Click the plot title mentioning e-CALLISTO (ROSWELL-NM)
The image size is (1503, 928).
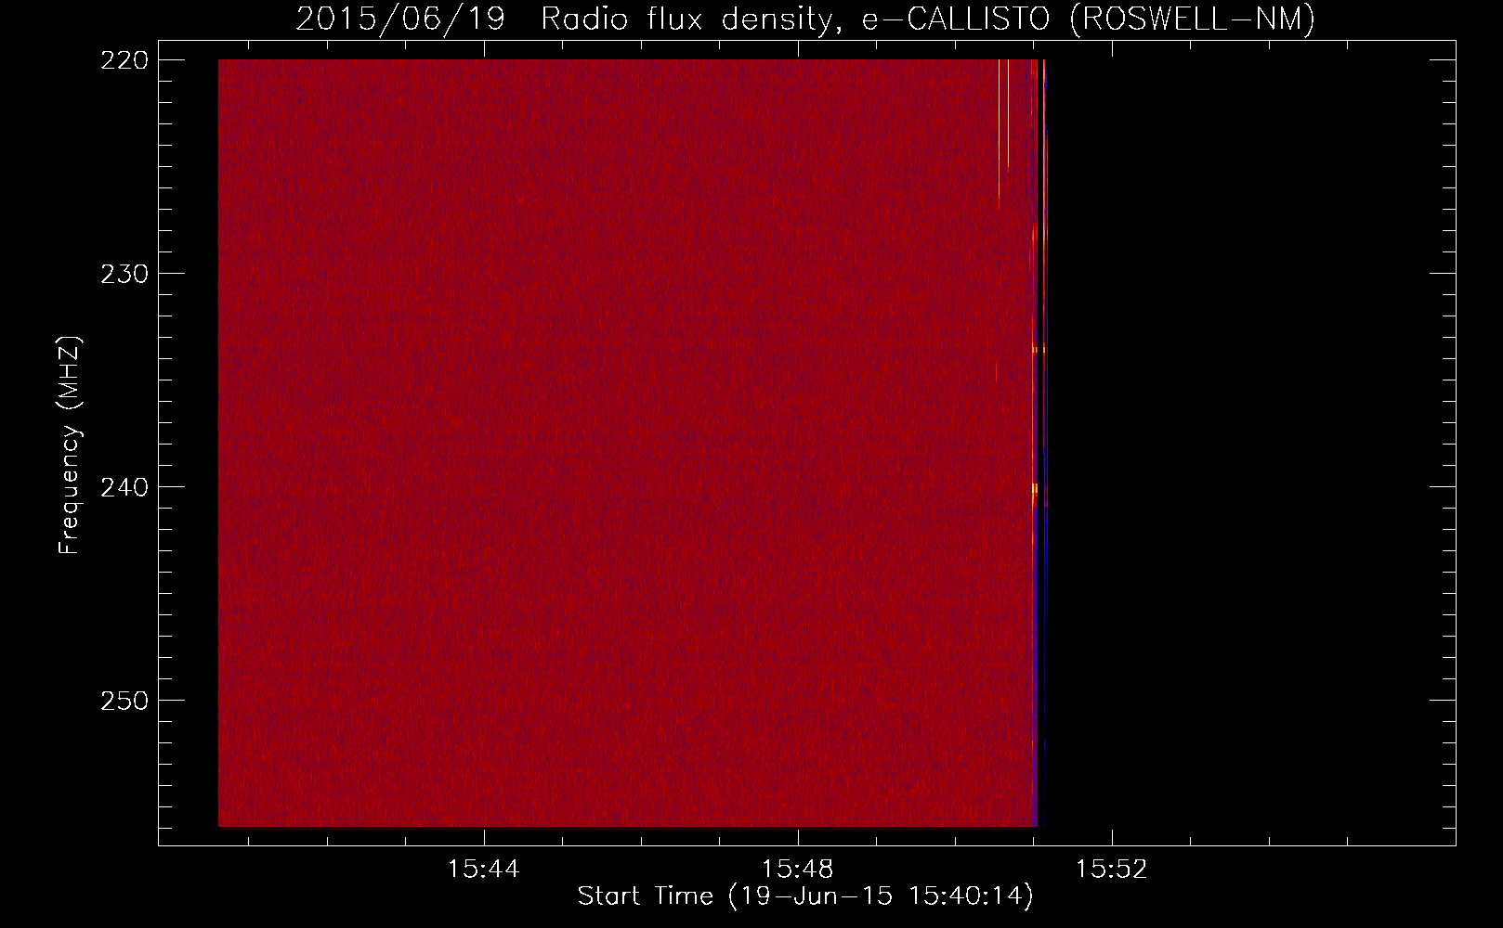click(805, 19)
